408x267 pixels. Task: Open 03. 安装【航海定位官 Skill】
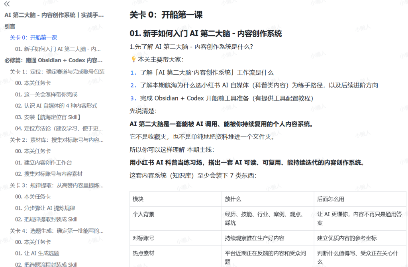click(x=48, y=117)
